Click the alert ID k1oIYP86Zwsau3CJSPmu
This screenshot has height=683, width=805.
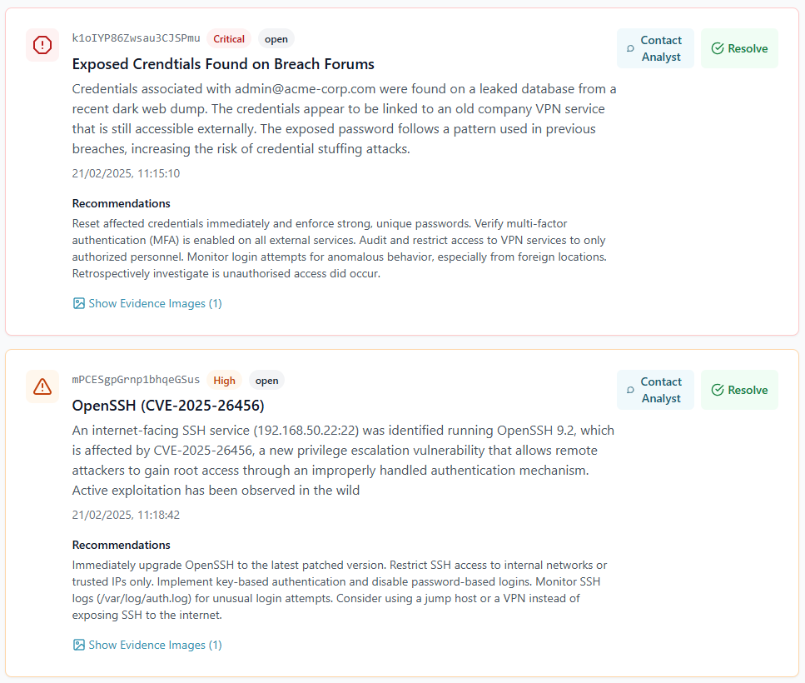click(x=136, y=38)
